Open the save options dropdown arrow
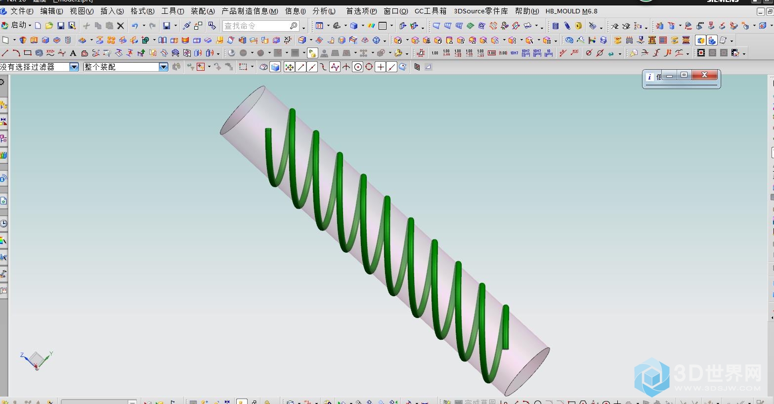 click(175, 25)
